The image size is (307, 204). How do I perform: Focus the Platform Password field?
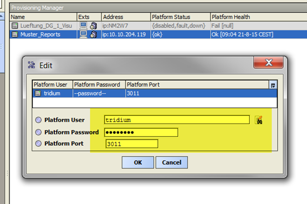[141, 132]
